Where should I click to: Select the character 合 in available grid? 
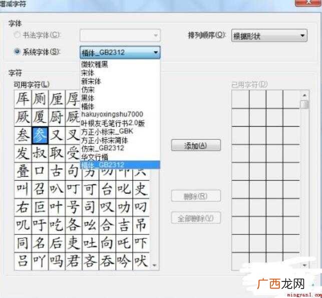tap(107, 225)
